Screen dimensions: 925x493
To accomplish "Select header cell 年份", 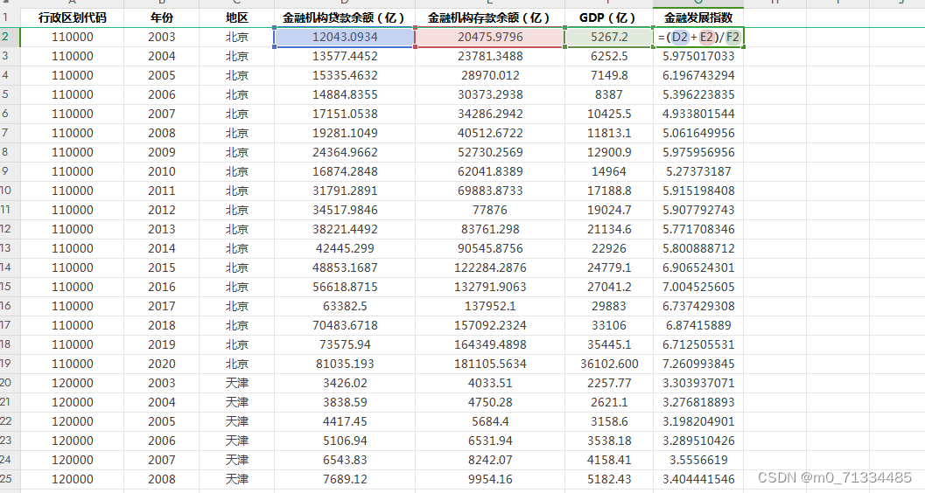I will [x=162, y=17].
